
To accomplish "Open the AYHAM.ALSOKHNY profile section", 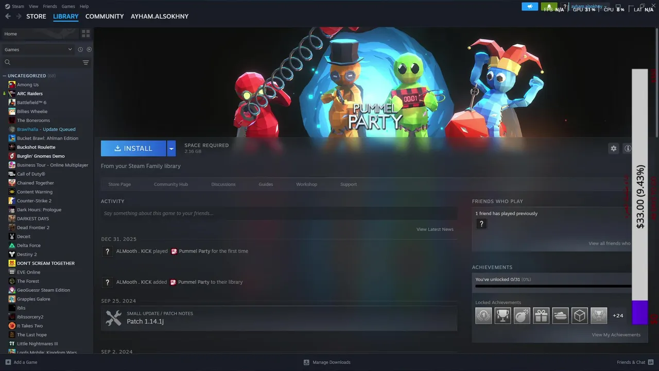I will tap(160, 16).
